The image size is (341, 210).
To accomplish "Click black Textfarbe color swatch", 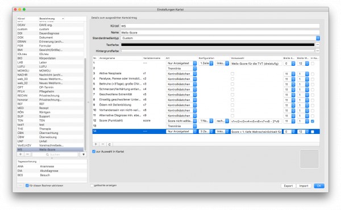I will click(x=218, y=44).
